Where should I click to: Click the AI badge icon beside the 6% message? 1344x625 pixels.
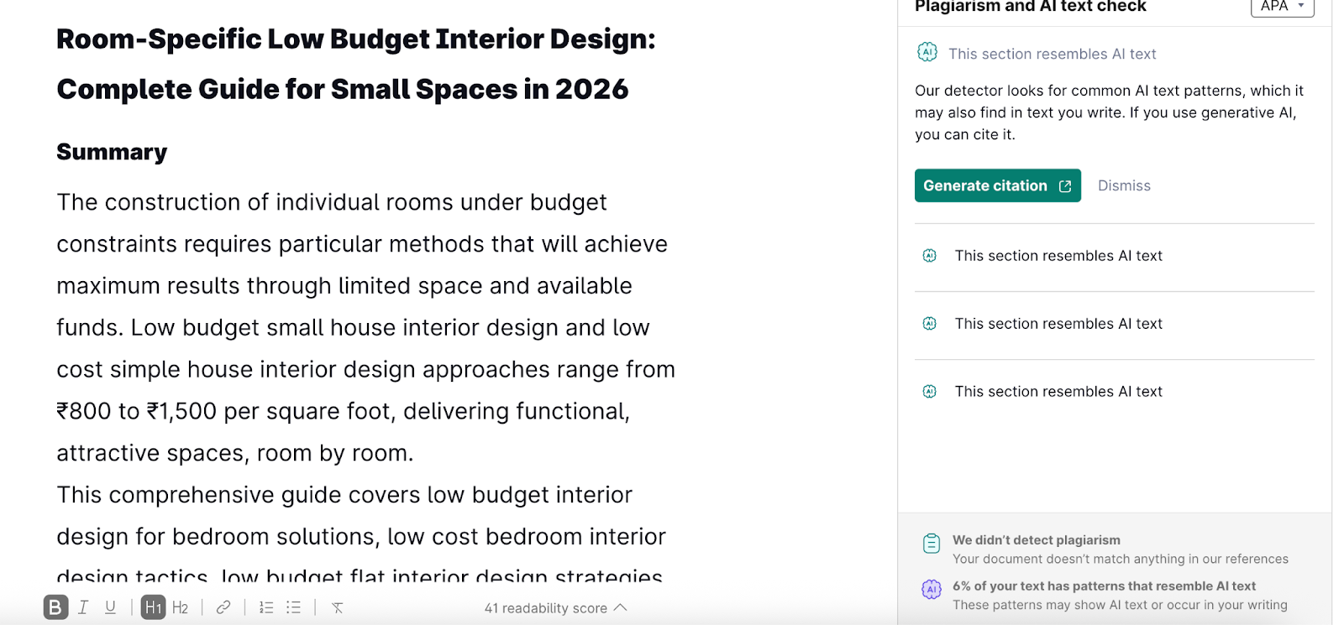click(x=932, y=590)
